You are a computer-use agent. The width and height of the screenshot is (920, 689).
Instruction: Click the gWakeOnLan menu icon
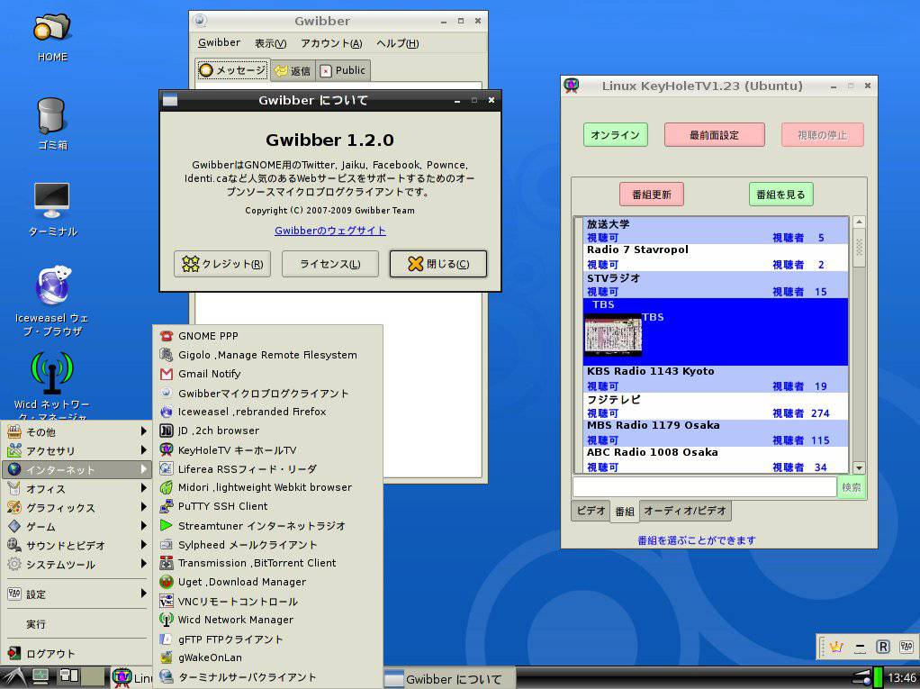click(x=167, y=657)
